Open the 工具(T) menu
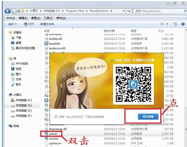187x147 pixels. click(48, 18)
